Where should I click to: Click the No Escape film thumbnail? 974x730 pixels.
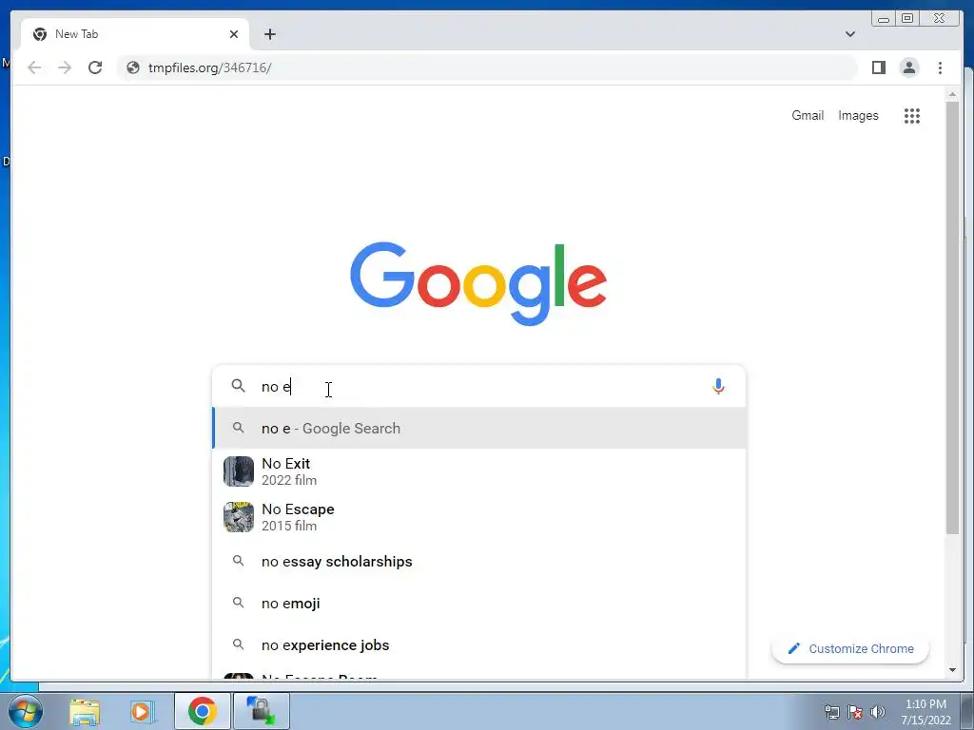[239, 517]
